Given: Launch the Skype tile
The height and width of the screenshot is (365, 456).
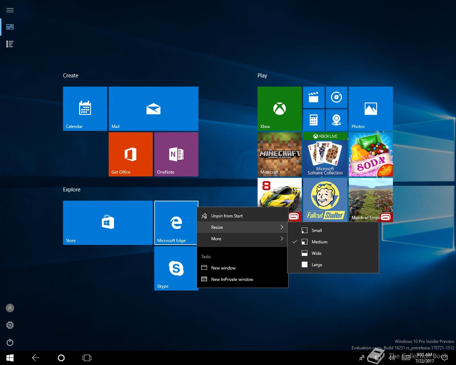Looking at the screenshot, I should point(176,268).
